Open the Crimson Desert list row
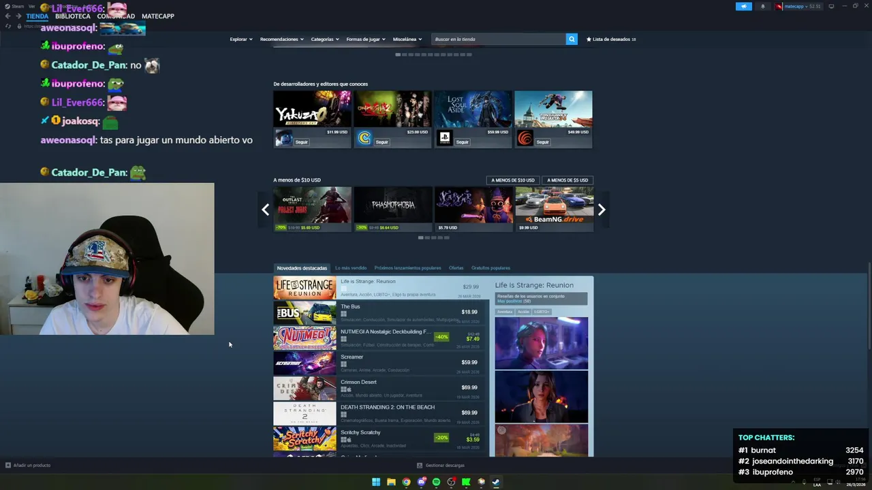The image size is (872, 490). tap(381, 389)
